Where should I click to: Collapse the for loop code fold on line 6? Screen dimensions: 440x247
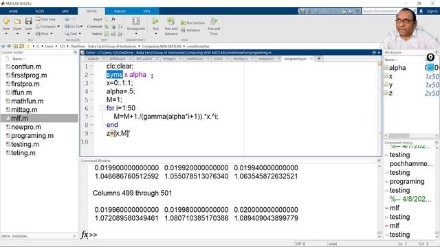[x=102, y=108]
